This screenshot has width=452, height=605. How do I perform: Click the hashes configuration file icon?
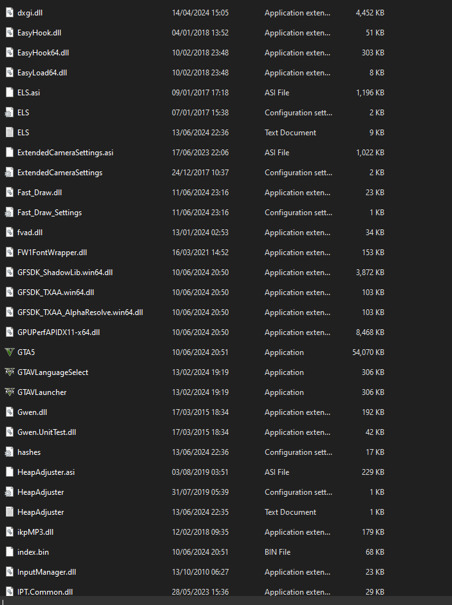click(9, 452)
